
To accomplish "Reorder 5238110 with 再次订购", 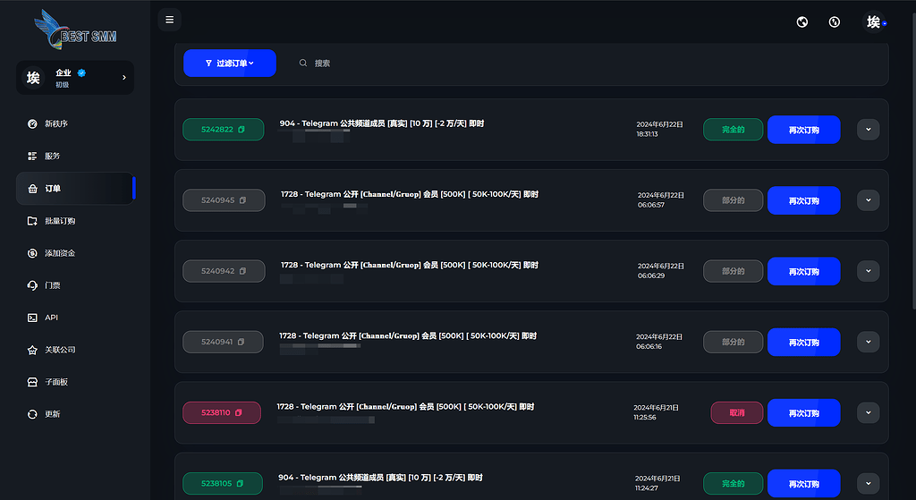I will coord(804,413).
